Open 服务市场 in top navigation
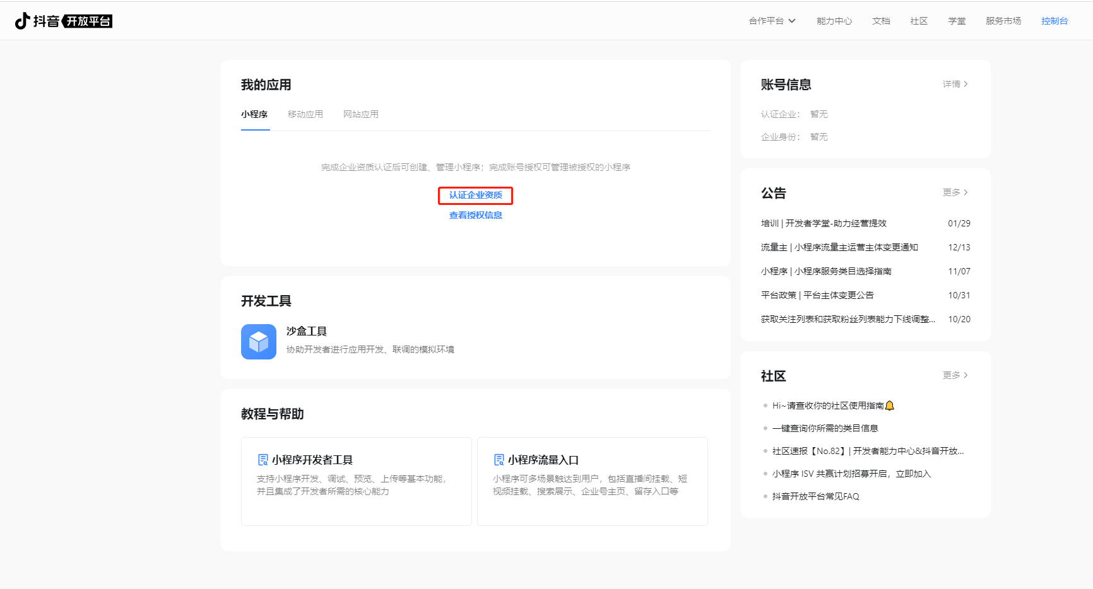This screenshot has height=589, width=1093. coord(1003,21)
